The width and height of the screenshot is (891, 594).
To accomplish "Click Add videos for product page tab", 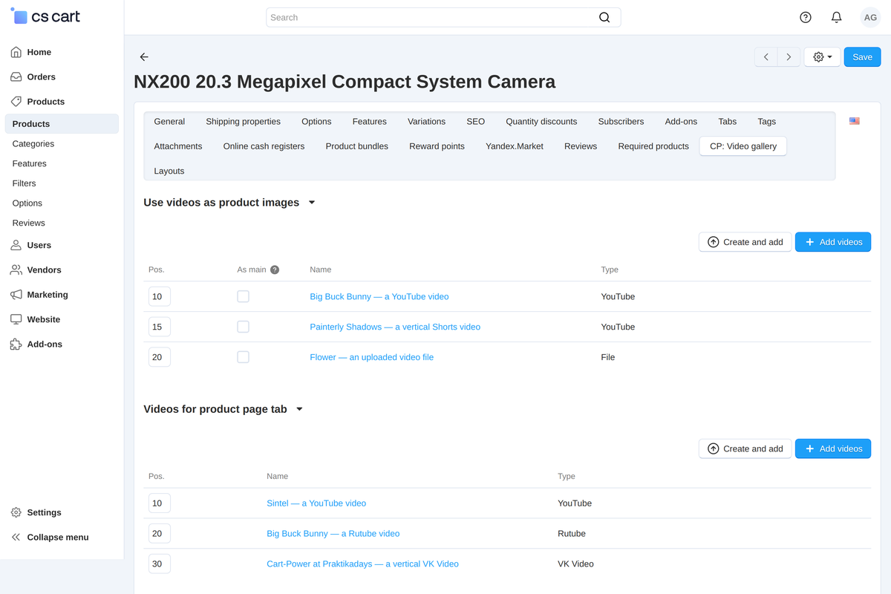I will (x=833, y=448).
